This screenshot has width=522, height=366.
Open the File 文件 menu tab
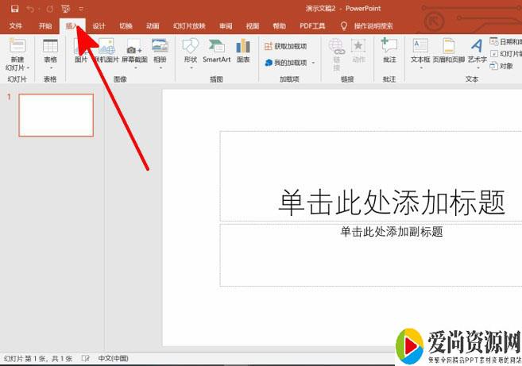tap(15, 25)
